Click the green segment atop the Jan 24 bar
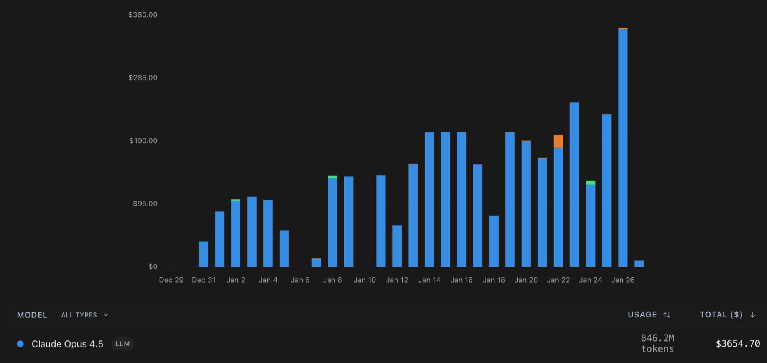The height and width of the screenshot is (363, 767). 591,183
